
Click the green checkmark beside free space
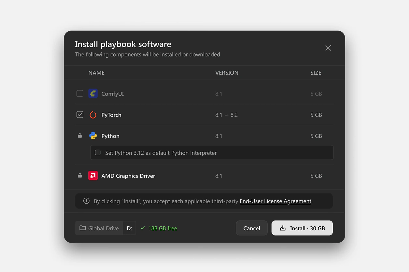(143, 228)
